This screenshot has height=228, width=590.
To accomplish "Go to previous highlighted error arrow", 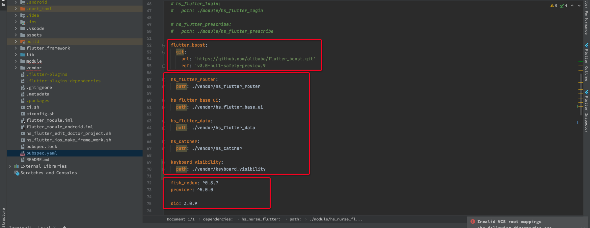I will 572,6.
